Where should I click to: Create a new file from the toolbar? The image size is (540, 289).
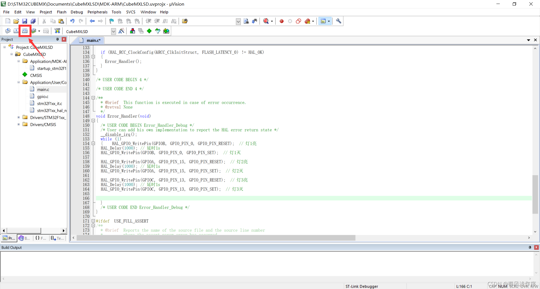tap(8, 21)
